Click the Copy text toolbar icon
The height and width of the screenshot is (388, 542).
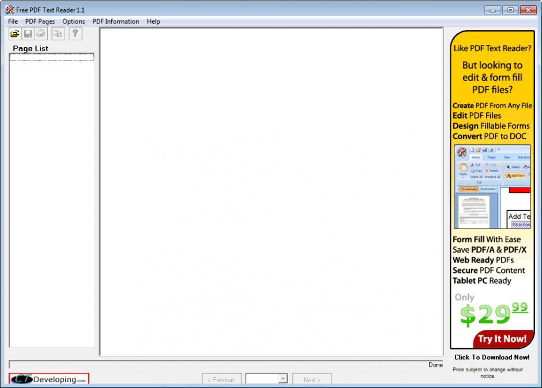click(x=58, y=34)
